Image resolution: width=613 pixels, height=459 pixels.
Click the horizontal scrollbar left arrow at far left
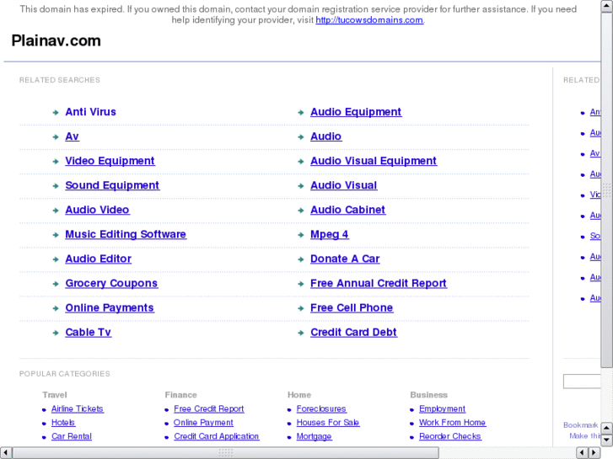coord(6,453)
